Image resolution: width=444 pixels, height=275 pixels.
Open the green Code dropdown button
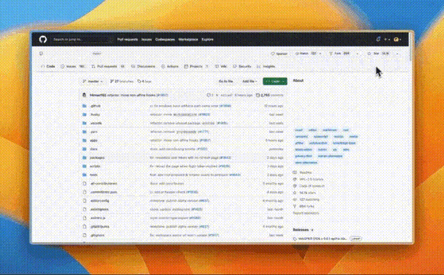point(275,82)
